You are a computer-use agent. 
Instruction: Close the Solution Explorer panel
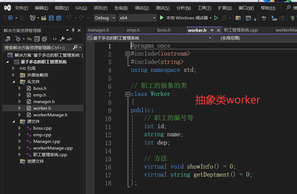tap(79, 30)
